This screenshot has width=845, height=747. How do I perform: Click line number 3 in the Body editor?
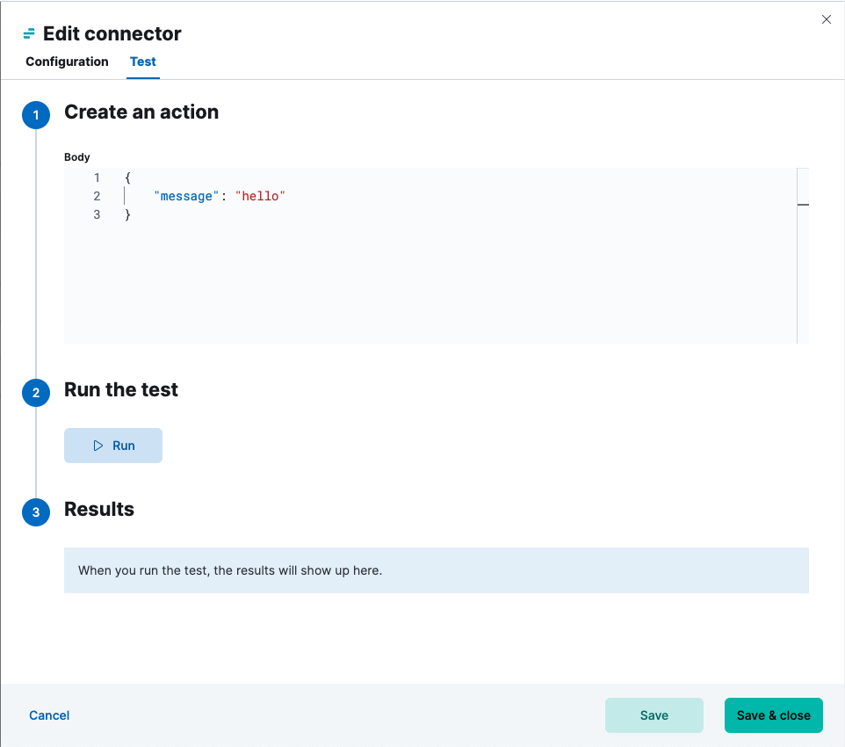97,214
